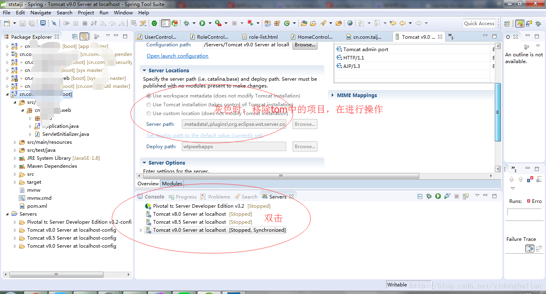
Task: Click the Last Edit Location arrow icon
Action: pos(393,23)
